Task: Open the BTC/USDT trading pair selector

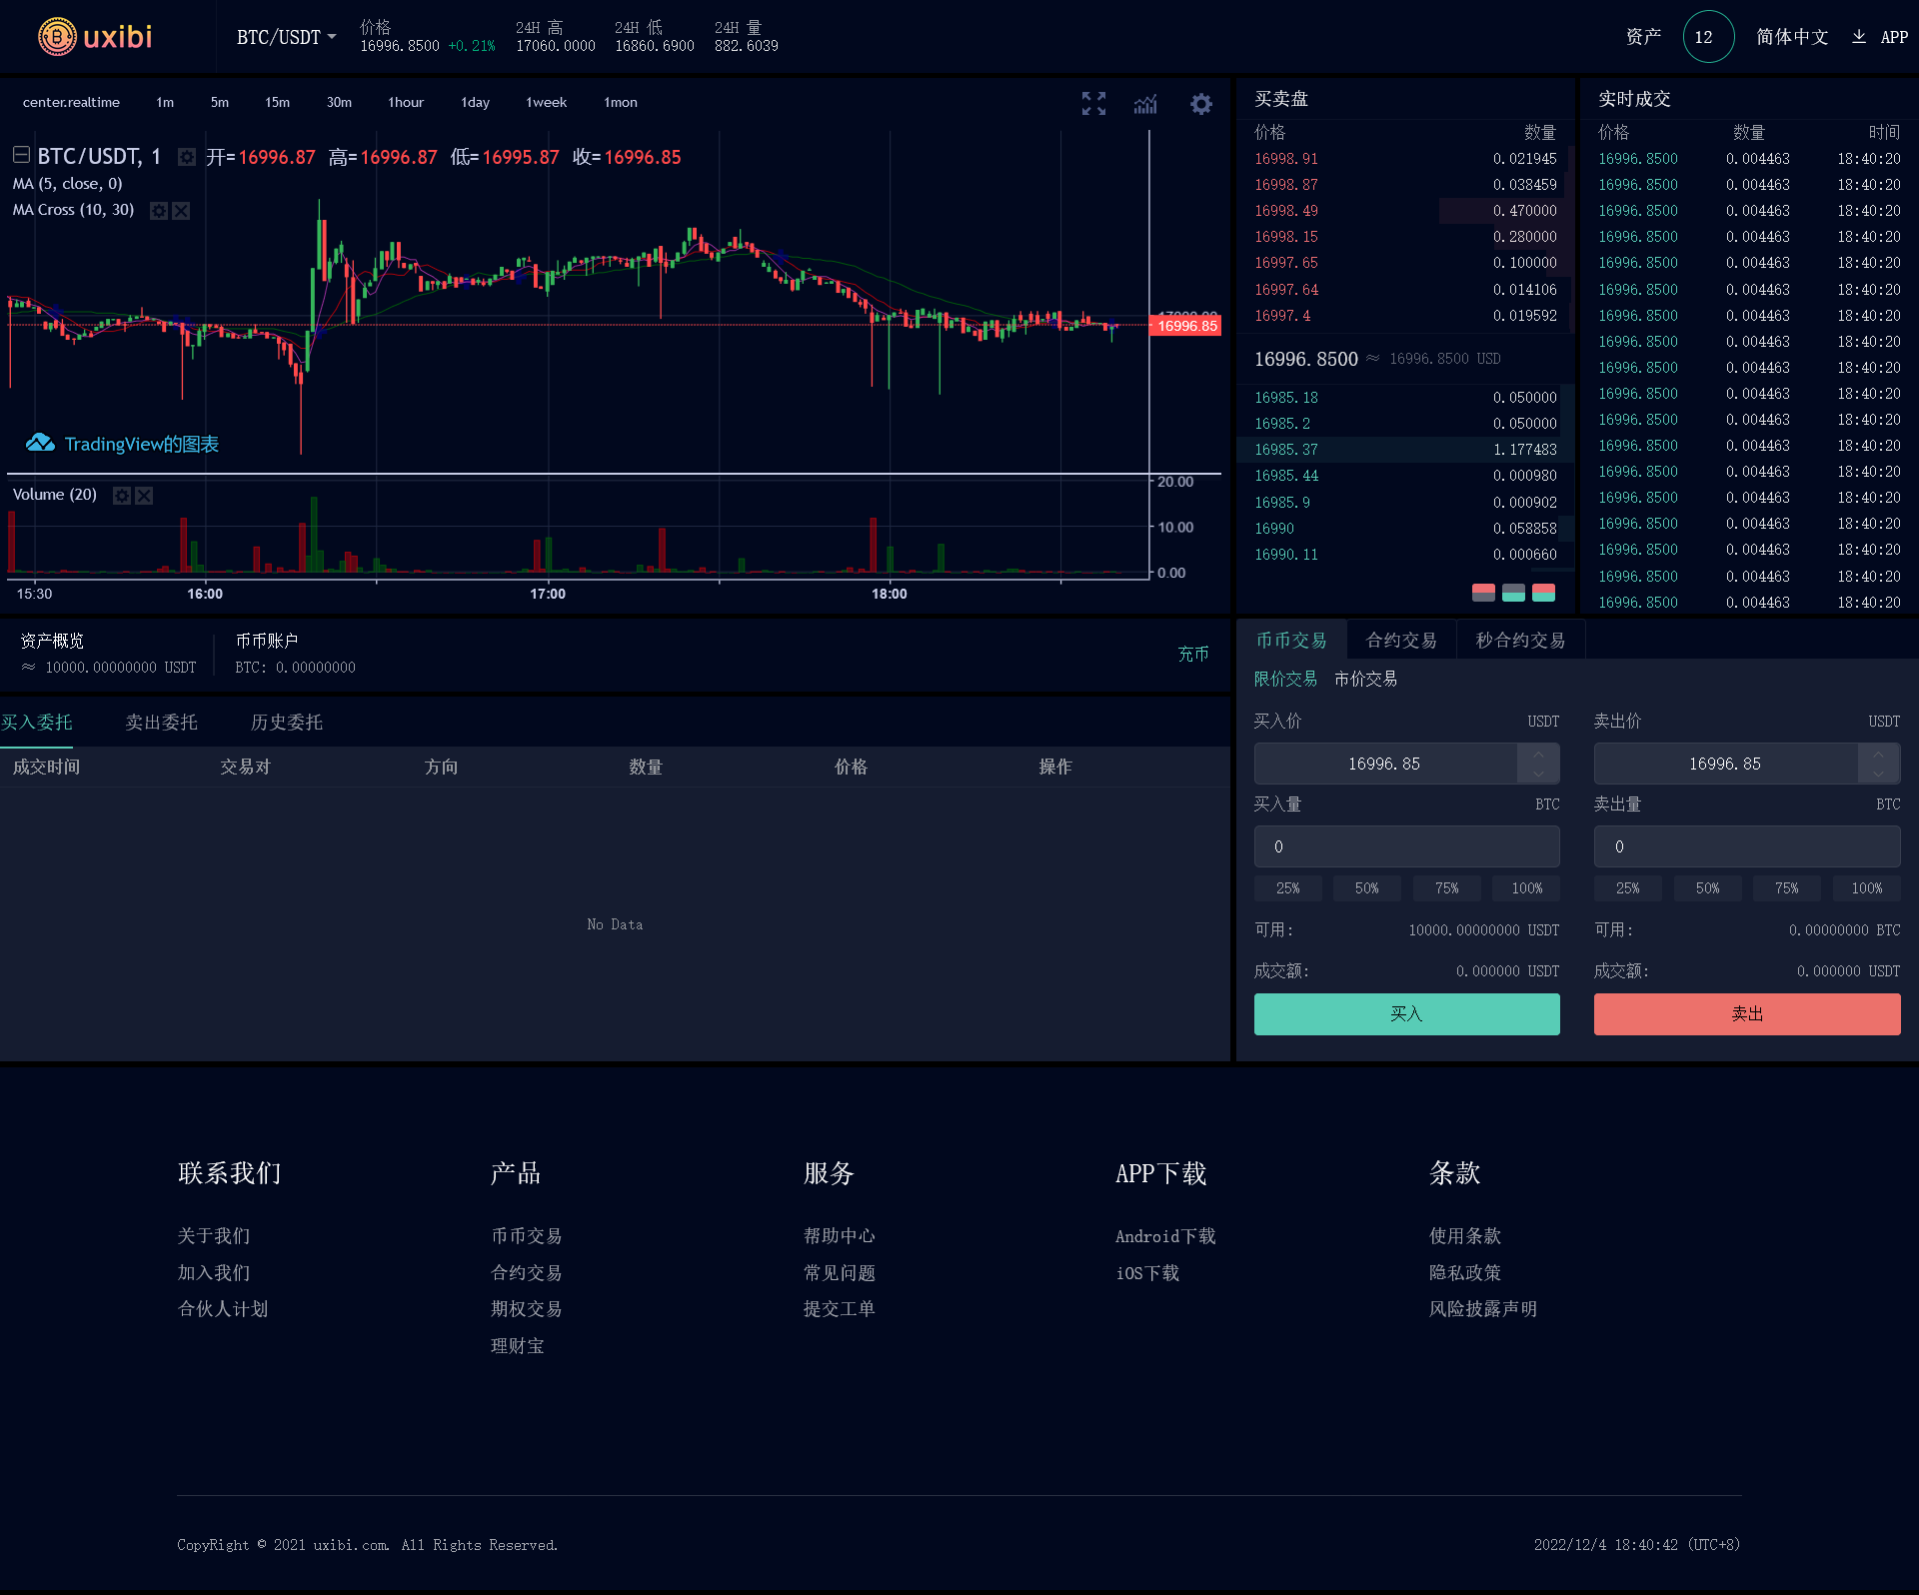Action: [287, 36]
